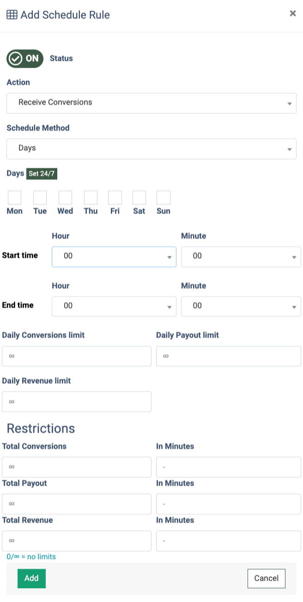The image size is (303, 602).
Task: Focus the Daily Revenue limit input
Action: point(77,402)
